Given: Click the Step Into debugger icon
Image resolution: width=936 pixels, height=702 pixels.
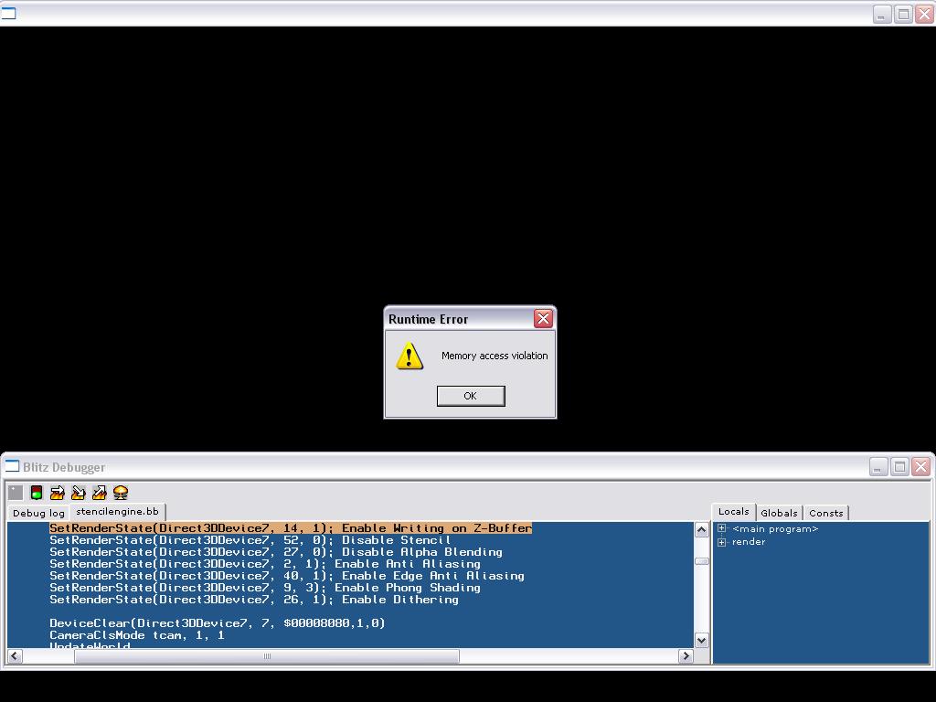Looking at the screenshot, I should [79, 493].
